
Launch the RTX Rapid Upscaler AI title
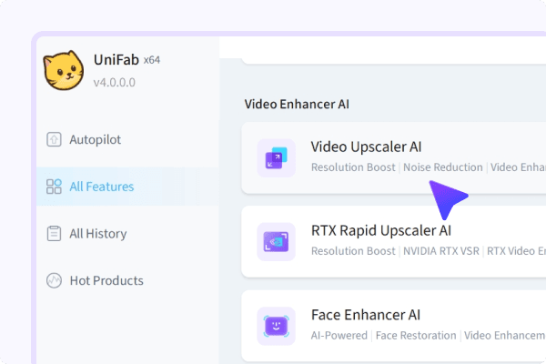point(380,230)
